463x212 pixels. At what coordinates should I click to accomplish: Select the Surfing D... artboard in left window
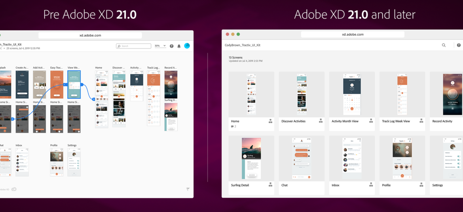point(171,117)
